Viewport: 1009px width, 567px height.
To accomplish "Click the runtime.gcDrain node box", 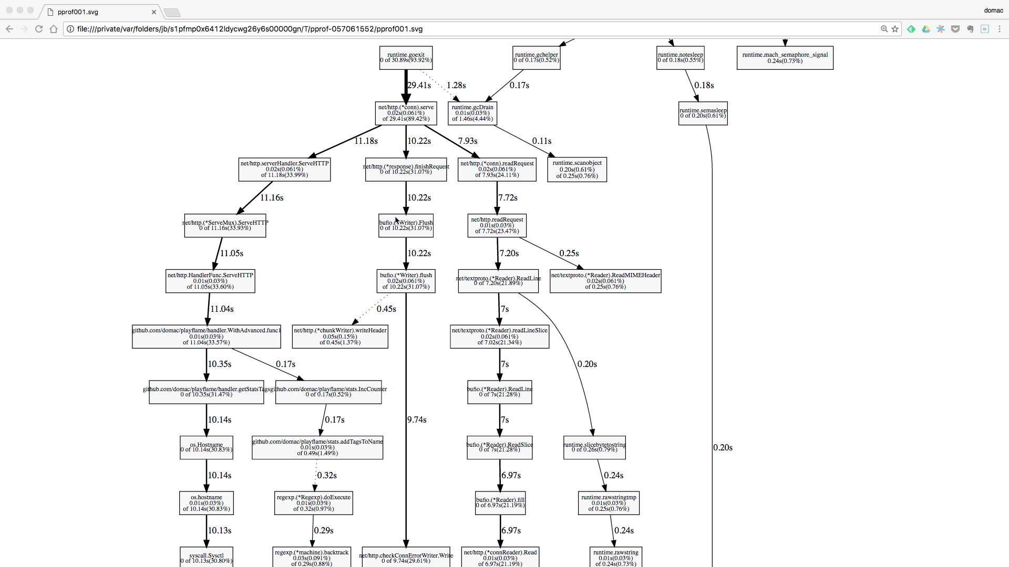I will pos(472,113).
